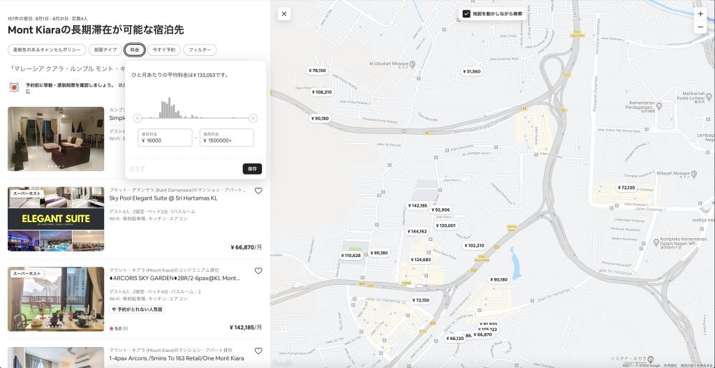The image size is (715, 368).
Task: Click スーパーホスト badge on ARCORIS photo
Action: pyautogui.click(x=27, y=274)
